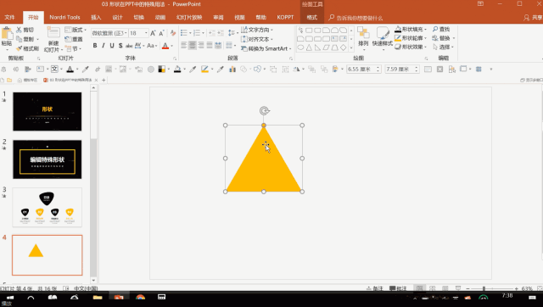Open Shape Effects (形状效果) menu
543x307 pixels.
tap(411, 47)
